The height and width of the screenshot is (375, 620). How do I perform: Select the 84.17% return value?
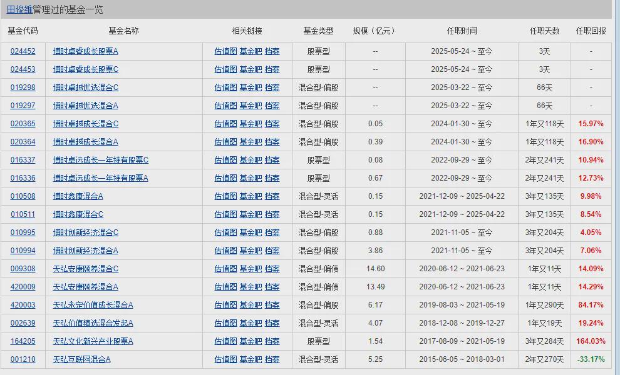point(591,305)
